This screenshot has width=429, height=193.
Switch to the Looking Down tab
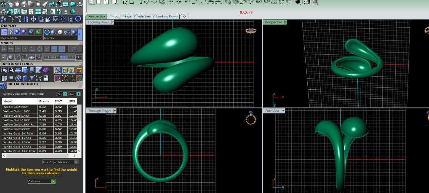[x=167, y=16]
